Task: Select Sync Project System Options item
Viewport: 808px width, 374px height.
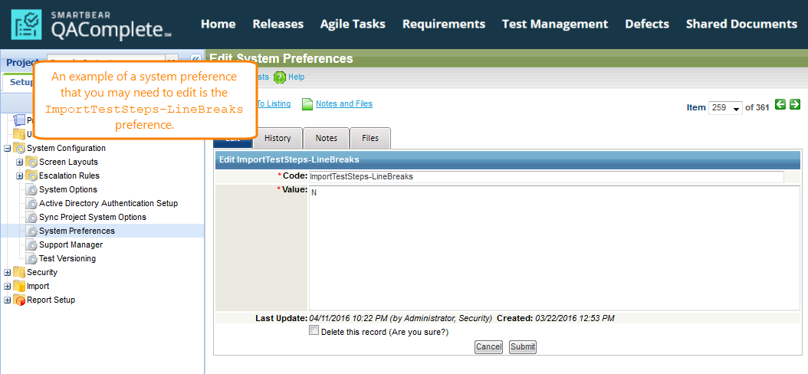Action: (93, 218)
